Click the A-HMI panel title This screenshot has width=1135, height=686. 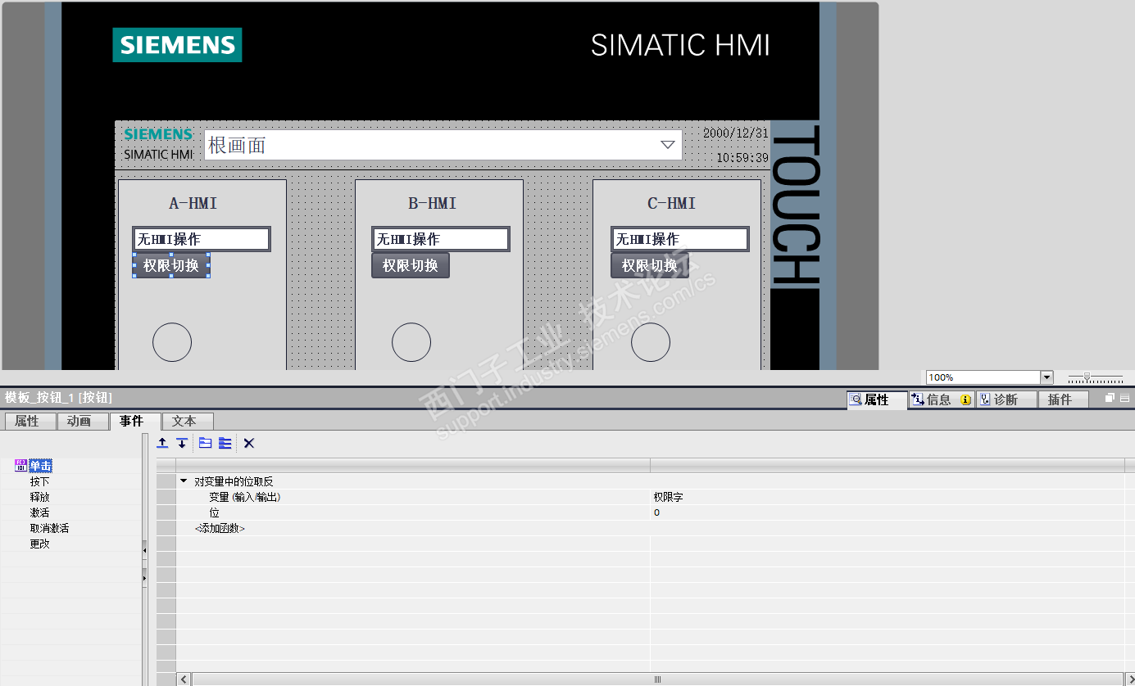(x=193, y=203)
